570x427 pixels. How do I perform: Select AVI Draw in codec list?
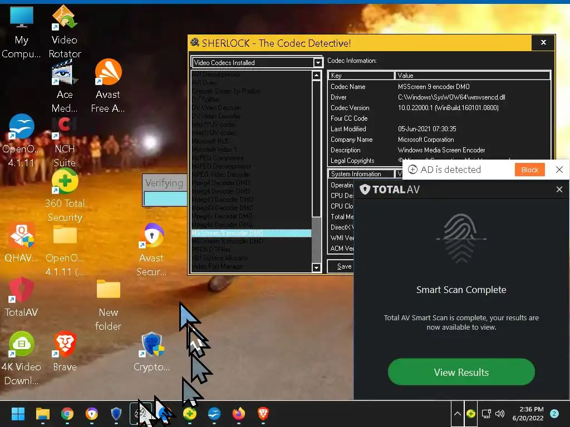[x=252, y=83]
